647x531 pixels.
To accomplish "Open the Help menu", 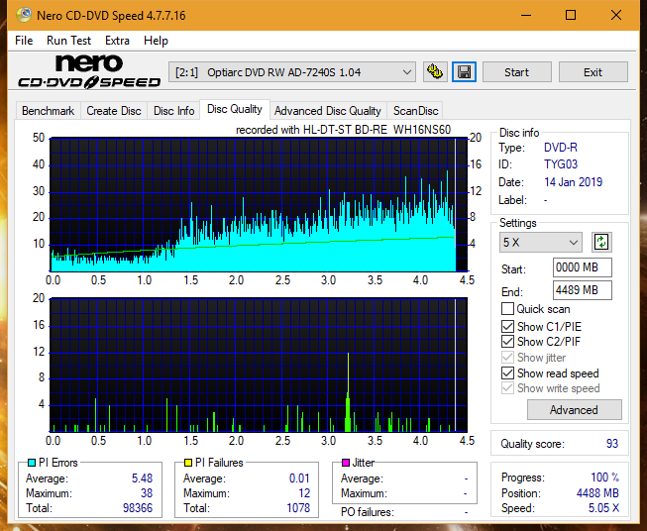I will 156,41.
